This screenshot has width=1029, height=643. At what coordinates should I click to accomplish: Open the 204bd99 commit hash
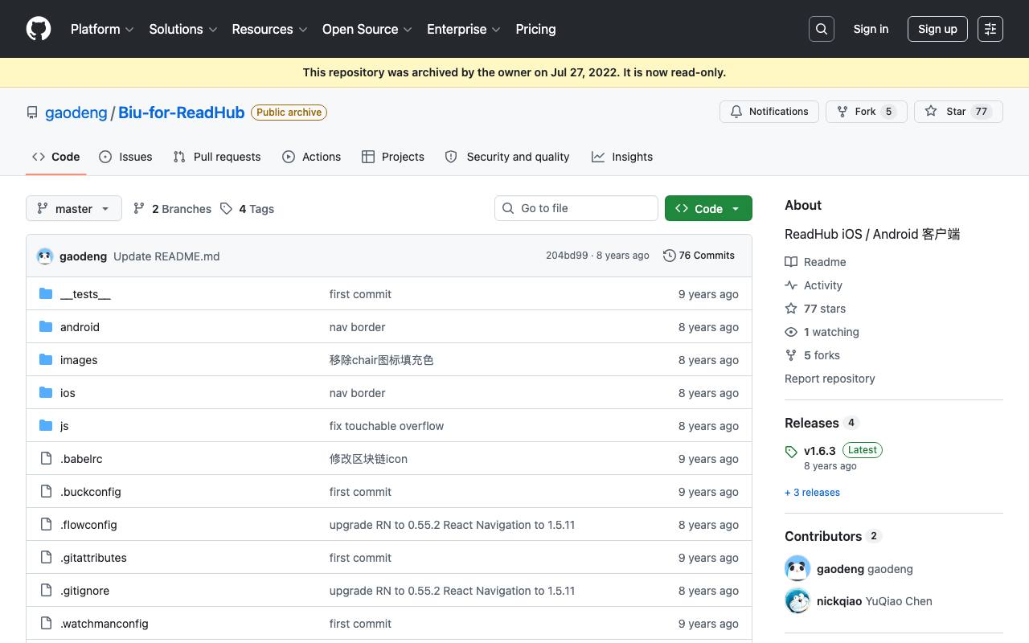tap(567, 256)
